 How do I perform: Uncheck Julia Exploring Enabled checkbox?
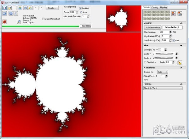80,8
